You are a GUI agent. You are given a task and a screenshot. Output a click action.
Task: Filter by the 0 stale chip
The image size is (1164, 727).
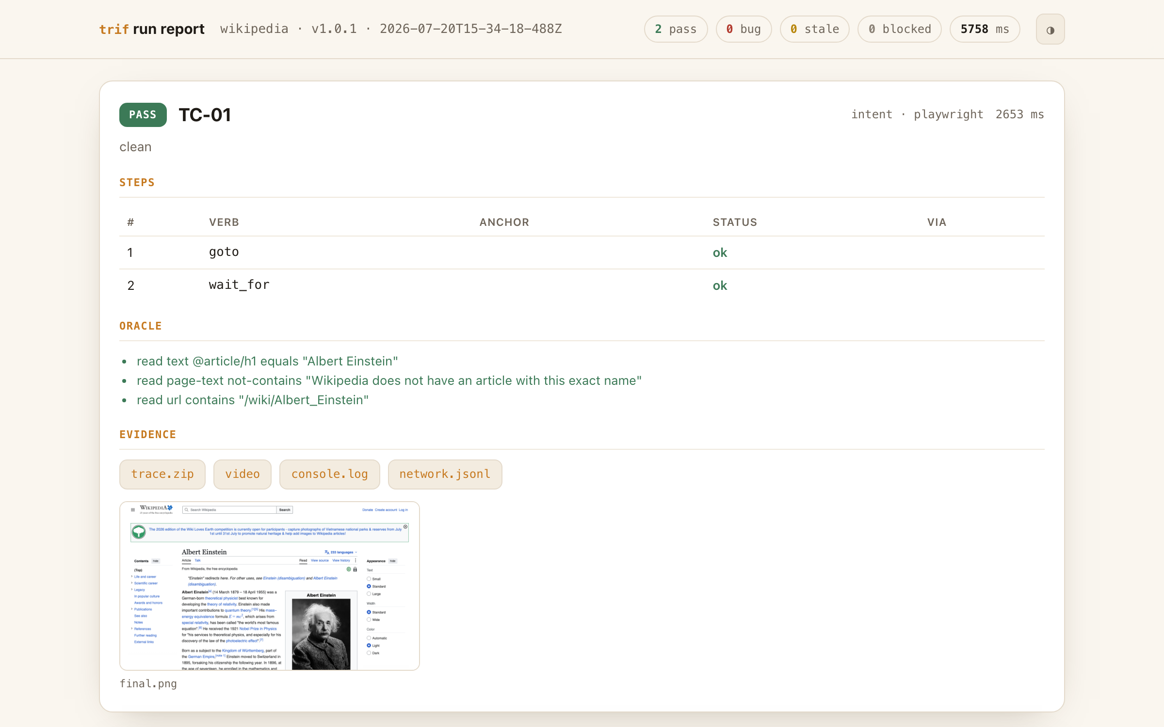pyautogui.click(x=815, y=29)
